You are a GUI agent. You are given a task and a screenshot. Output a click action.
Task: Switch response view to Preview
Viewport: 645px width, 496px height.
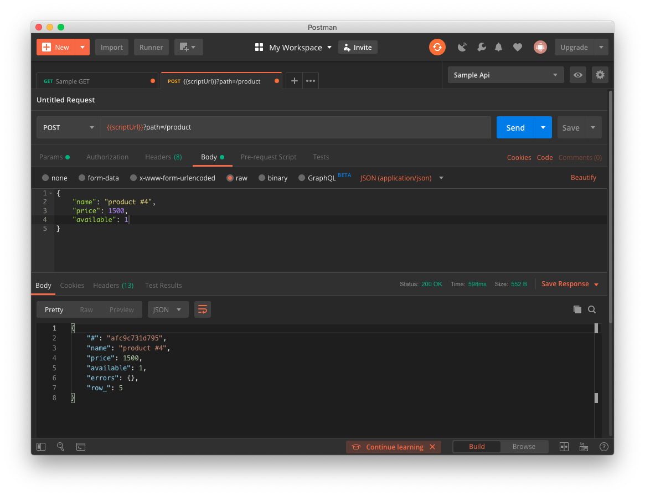pyautogui.click(x=121, y=309)
